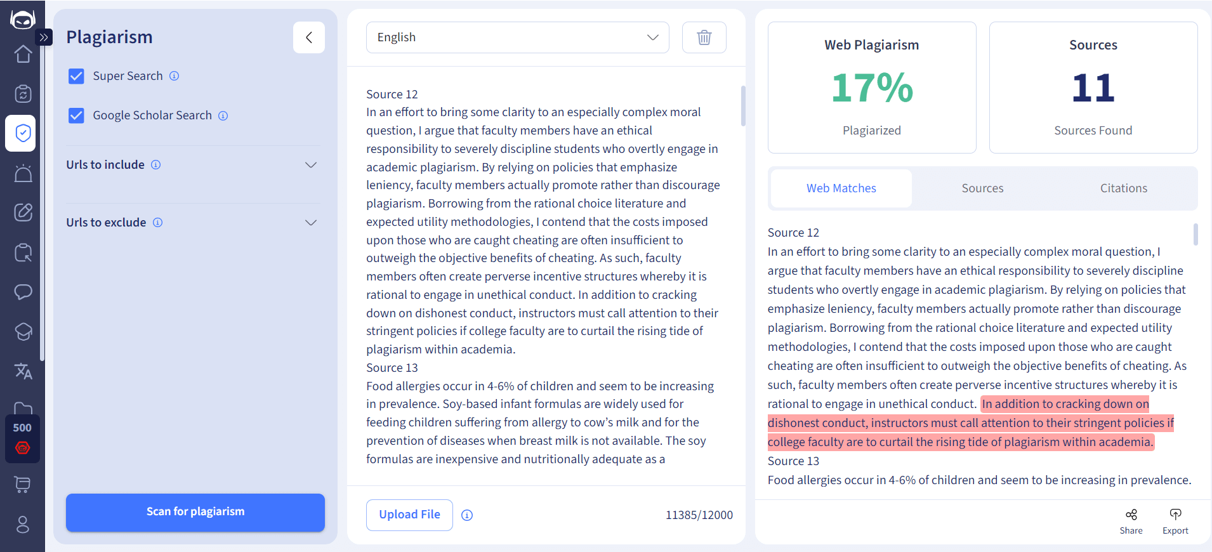Switch to the Sources tab

(x=982, y=188)
